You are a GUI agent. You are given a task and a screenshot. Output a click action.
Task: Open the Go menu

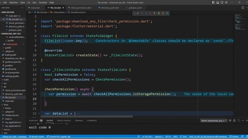coord(29,3)
